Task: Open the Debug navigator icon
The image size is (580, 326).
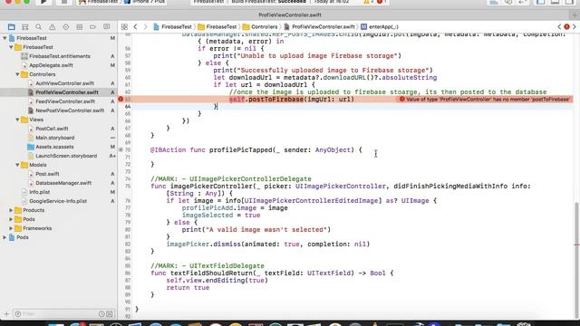Action: [x=79, y=26]
